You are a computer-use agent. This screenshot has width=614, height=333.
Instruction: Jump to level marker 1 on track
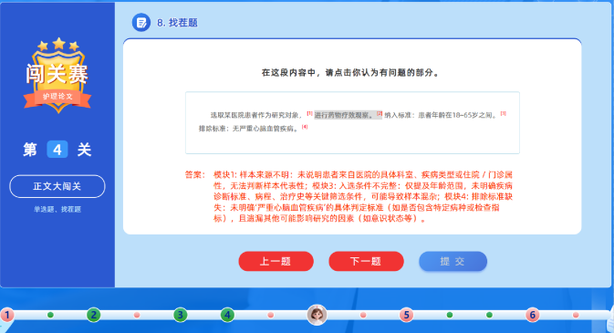(6, 315)
